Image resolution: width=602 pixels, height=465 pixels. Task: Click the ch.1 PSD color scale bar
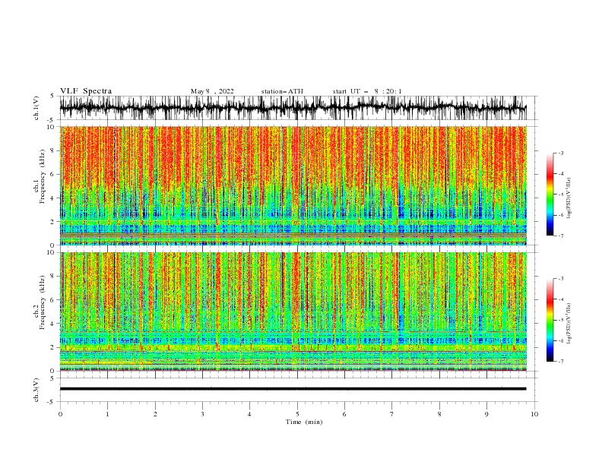pyautogui.click(x=550, y=195)
